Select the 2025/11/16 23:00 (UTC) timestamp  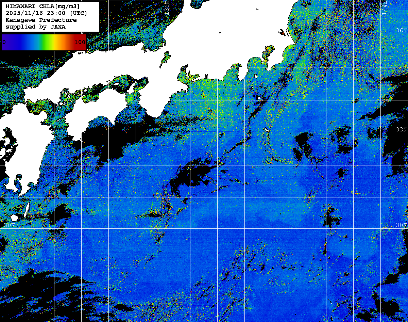46,13
